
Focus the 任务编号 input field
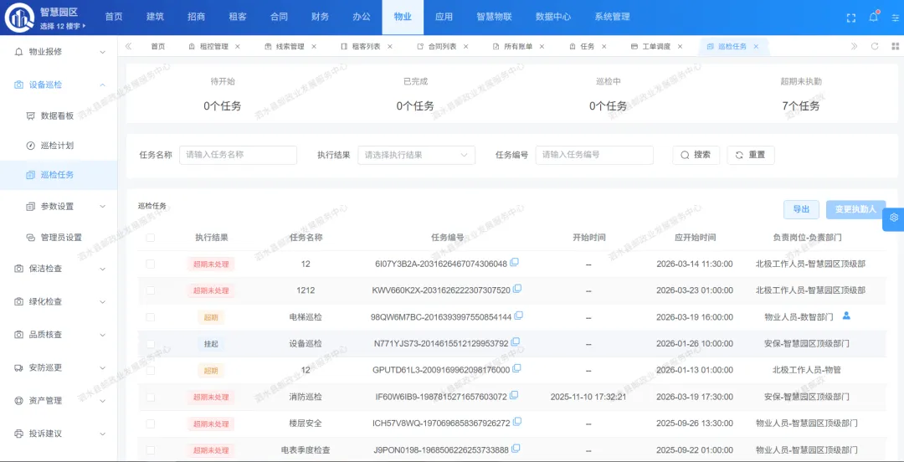pyautogui.click(x=594, y=155)
